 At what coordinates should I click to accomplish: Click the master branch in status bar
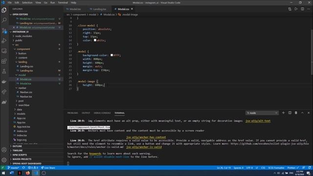pyautogui.click(x=13, y=168)
